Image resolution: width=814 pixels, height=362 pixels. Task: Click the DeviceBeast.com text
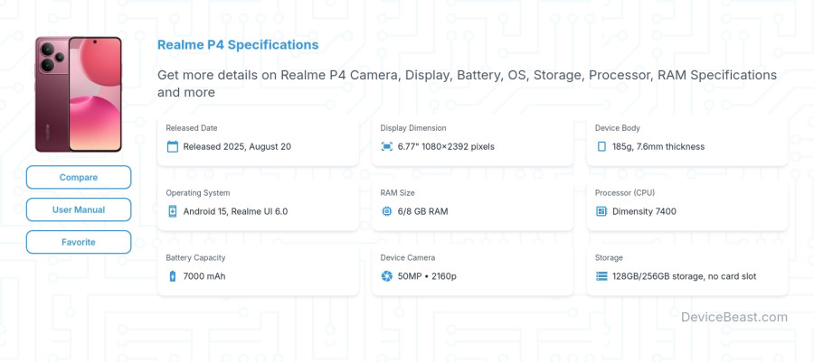tap(734, 317)
